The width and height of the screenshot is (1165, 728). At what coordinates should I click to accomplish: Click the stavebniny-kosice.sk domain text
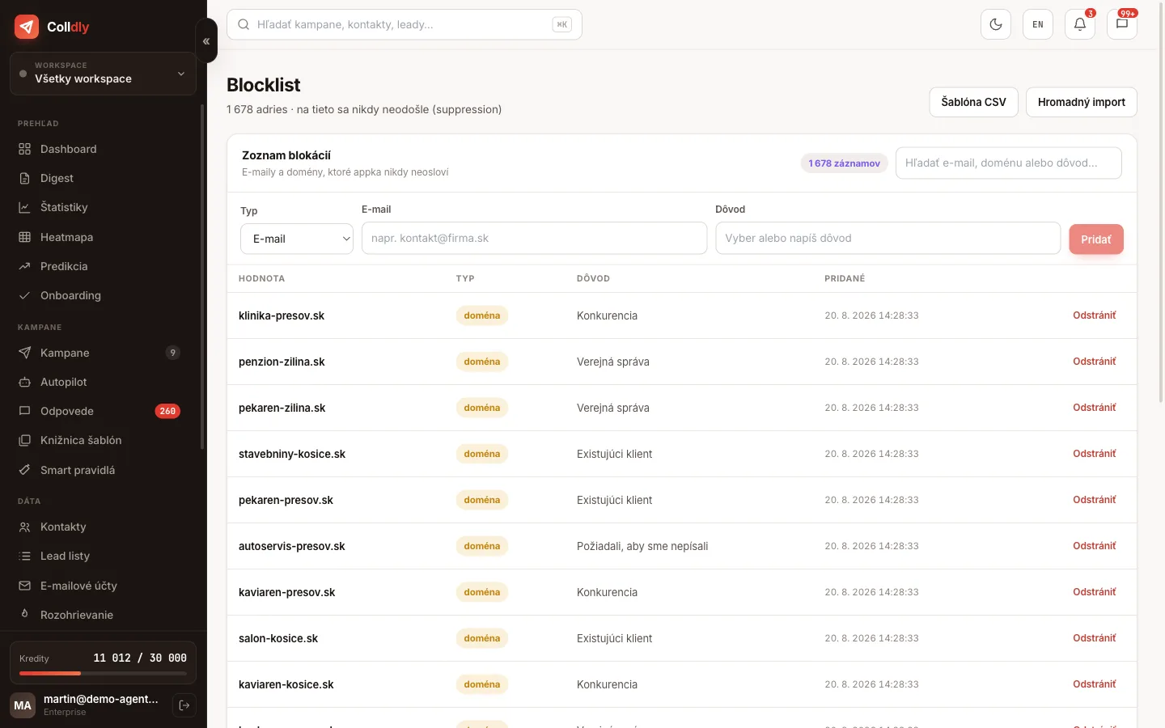[292, 454]
